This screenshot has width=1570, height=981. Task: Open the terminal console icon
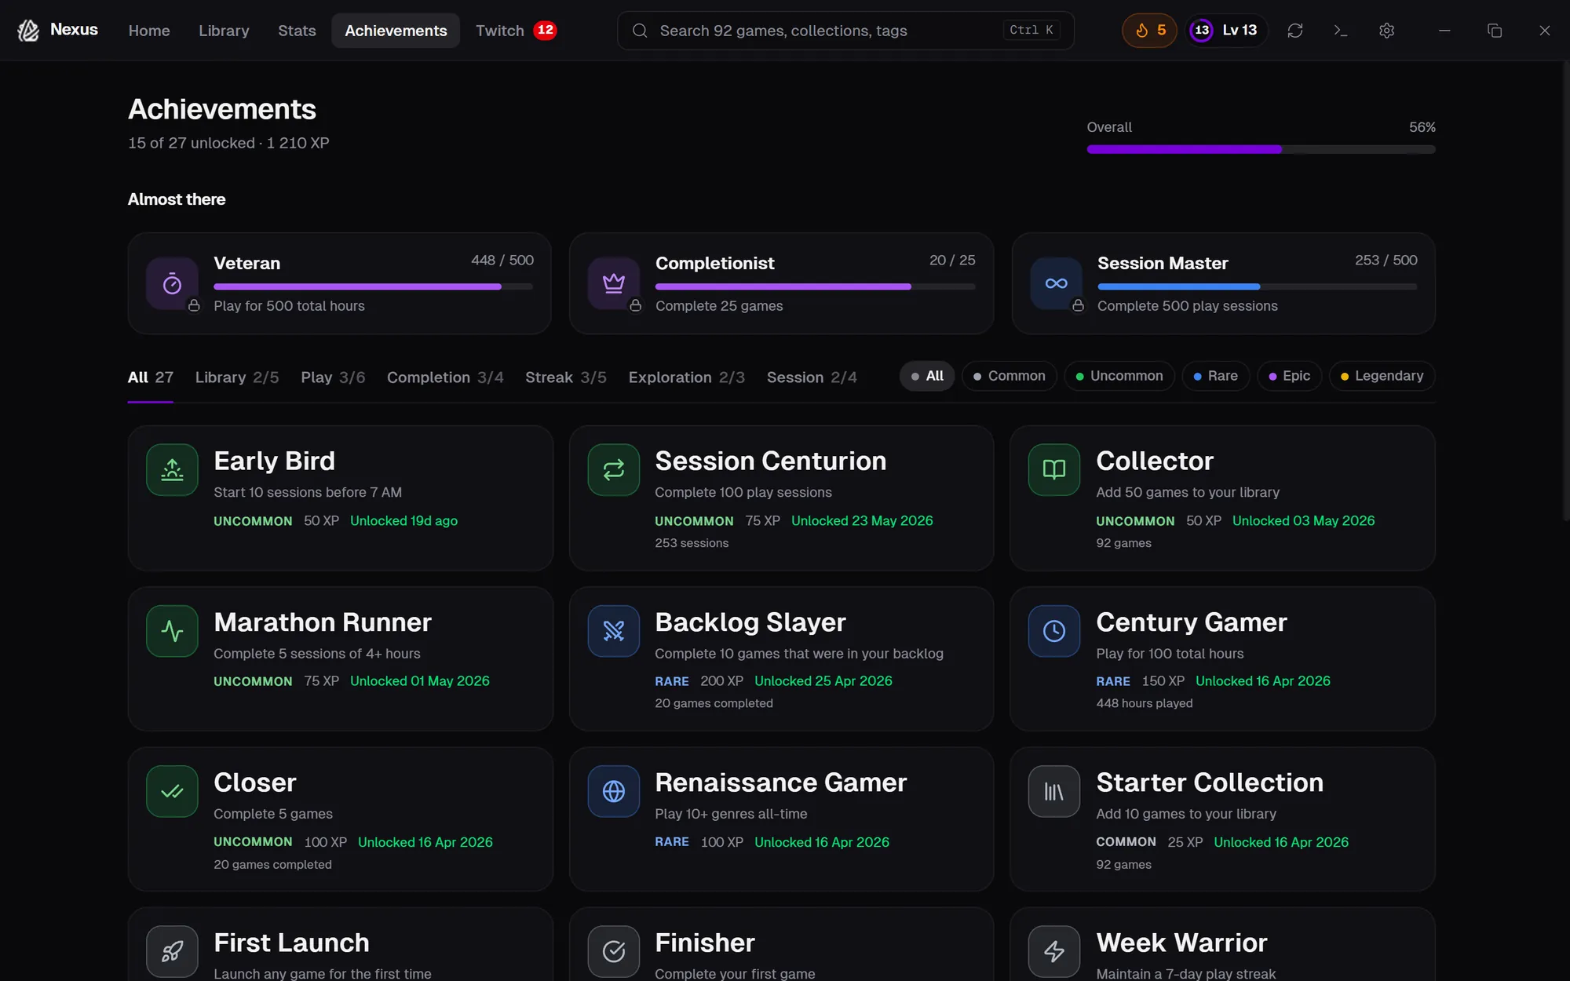tap(1341, 31)
